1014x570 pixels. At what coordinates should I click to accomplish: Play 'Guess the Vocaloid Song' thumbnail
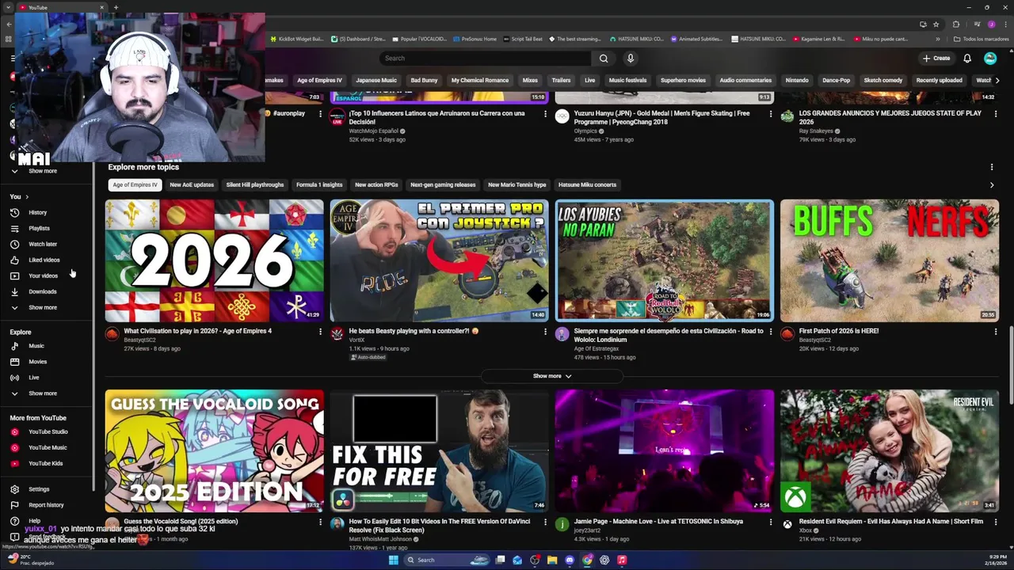click(x=215, y=450)
